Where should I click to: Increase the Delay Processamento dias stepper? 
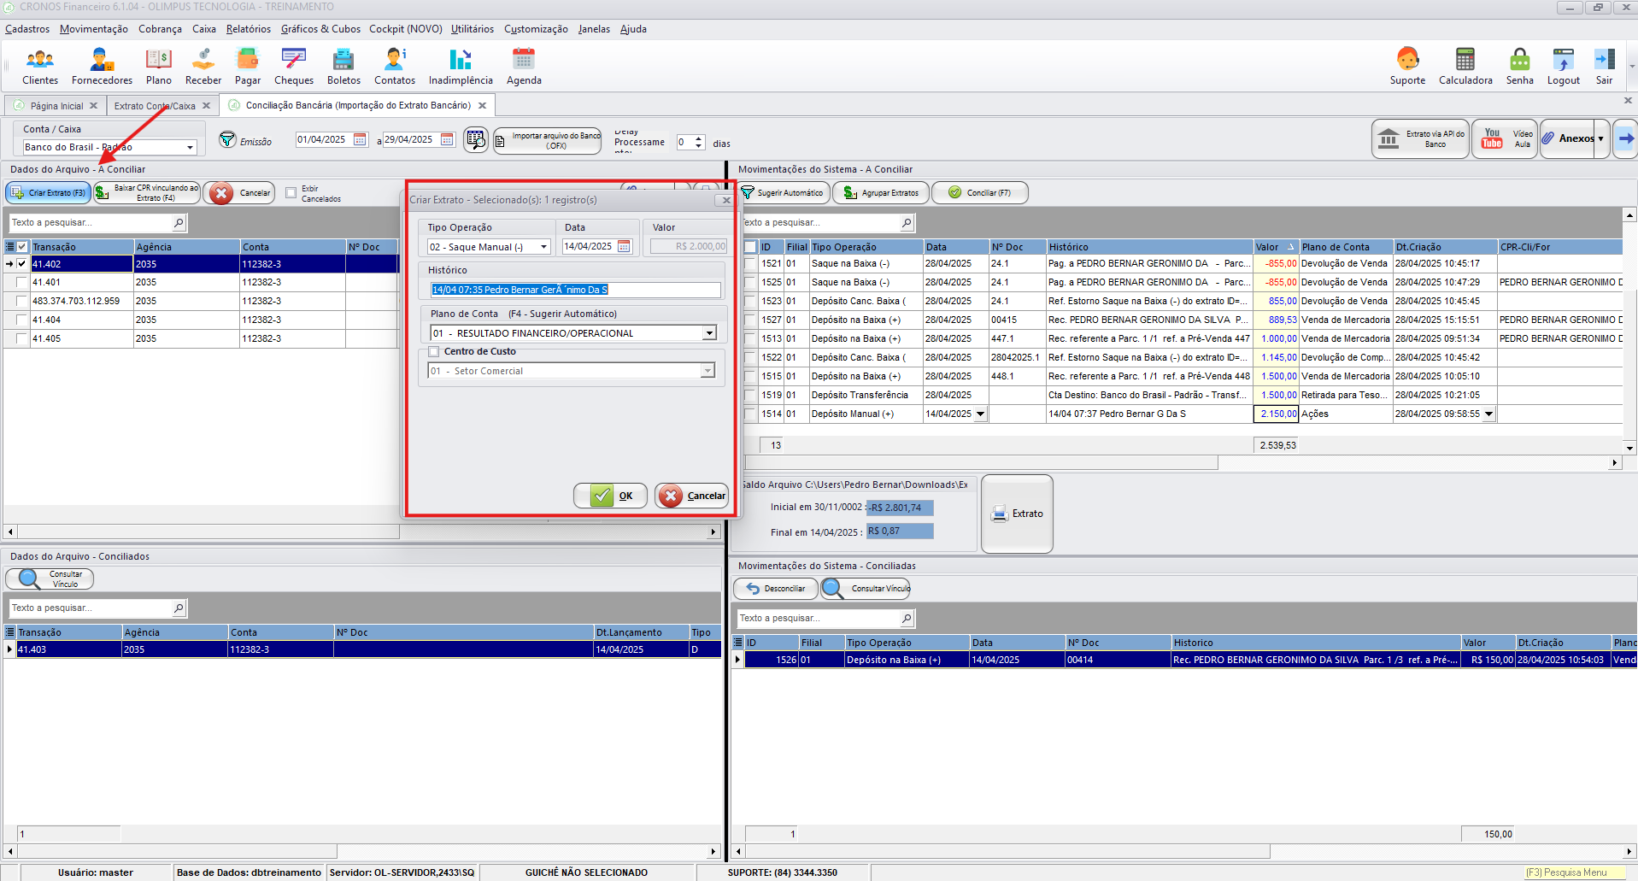coord(699,138)
